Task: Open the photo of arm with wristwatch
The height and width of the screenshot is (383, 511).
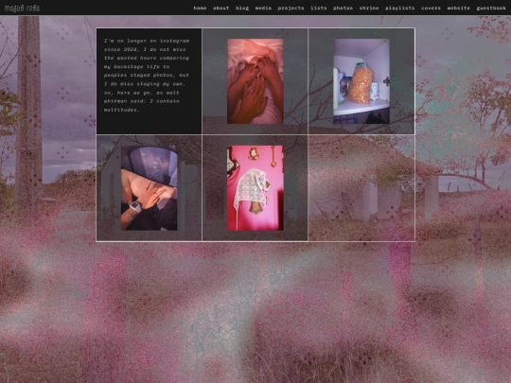Action: tap(149, 188)
